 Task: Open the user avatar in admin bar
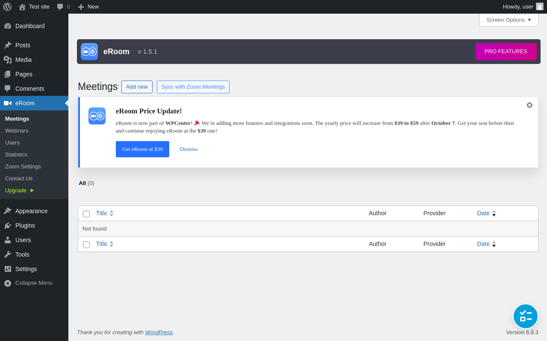540,7
